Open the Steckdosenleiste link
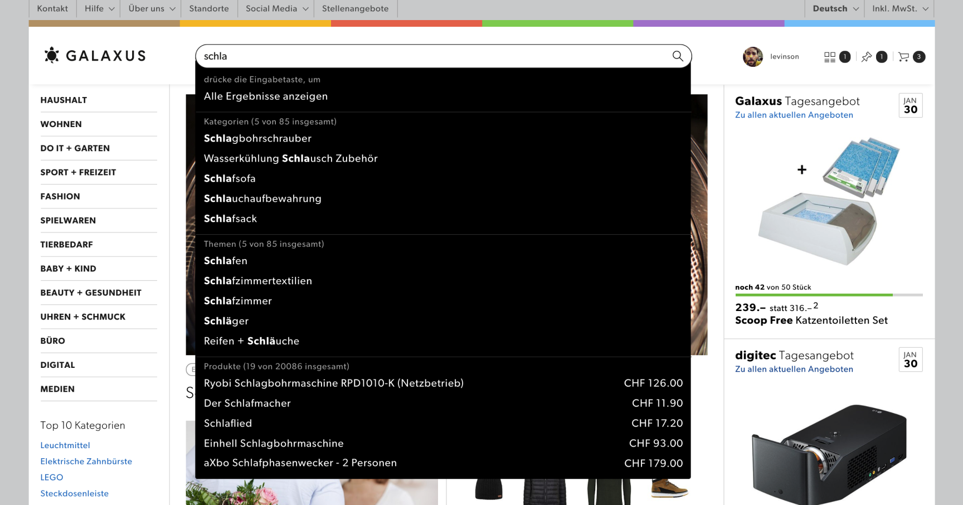 pyautogui.click(x=75, y=494)
